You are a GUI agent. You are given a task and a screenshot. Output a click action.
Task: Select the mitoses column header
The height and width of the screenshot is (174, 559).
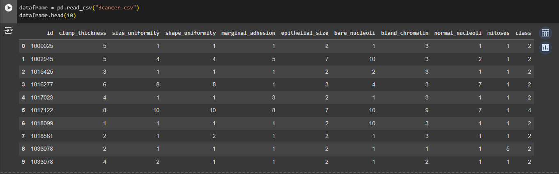pyautogui.click(x=498, y=33)
